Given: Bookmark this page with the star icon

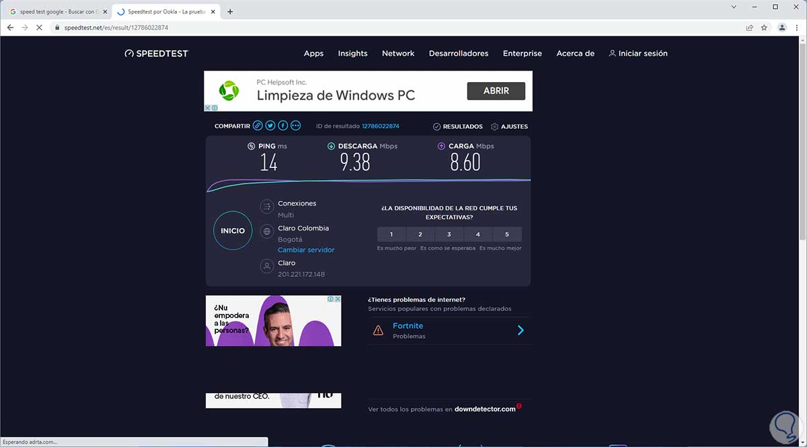Looking at the screenshot, I should click(x=765, y=28).
